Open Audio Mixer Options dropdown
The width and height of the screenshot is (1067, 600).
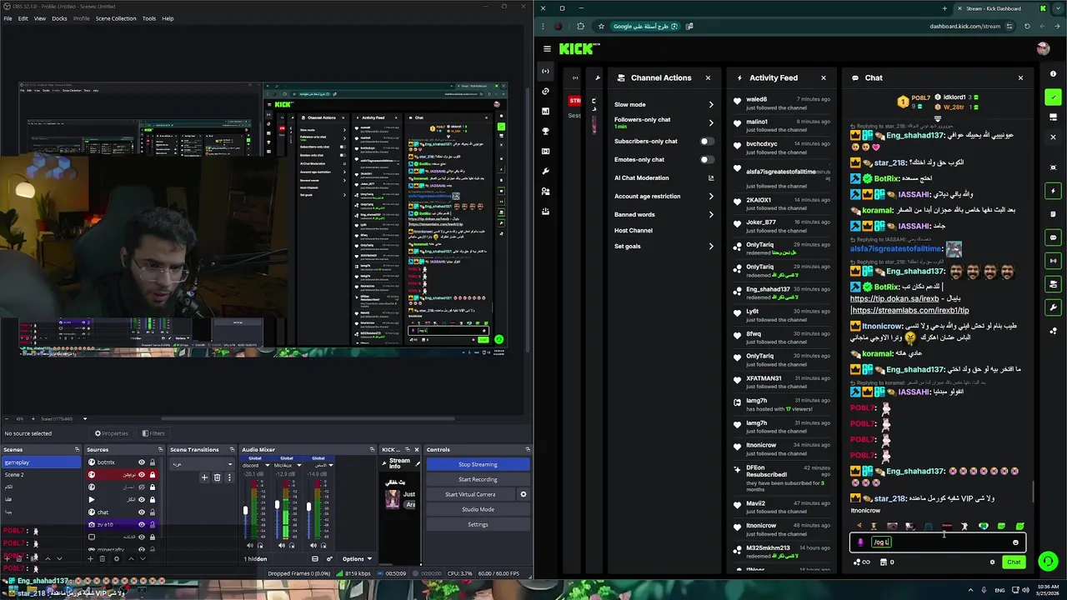(x=357, y=559)
